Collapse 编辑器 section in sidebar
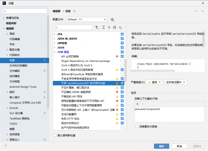This screenshot has width=208, height=151. [4, 29]
